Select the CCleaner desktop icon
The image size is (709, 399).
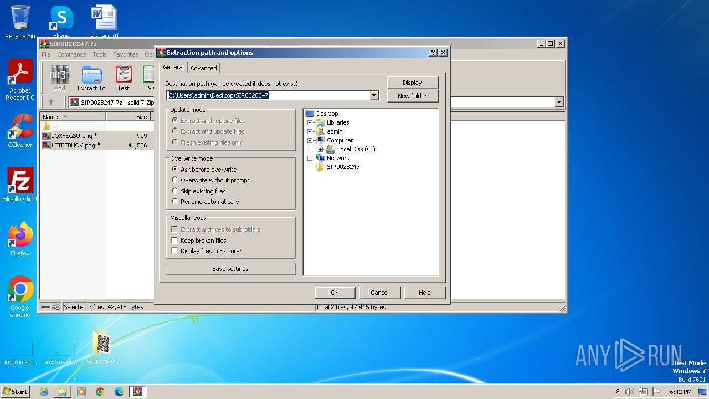pyautogui.click(x=20, y=131)
